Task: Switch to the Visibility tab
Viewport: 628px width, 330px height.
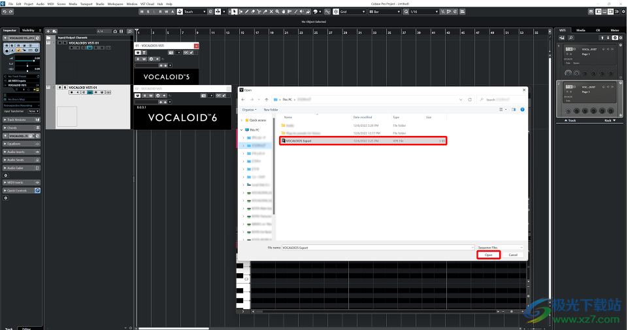Action: tap(28, 31)
